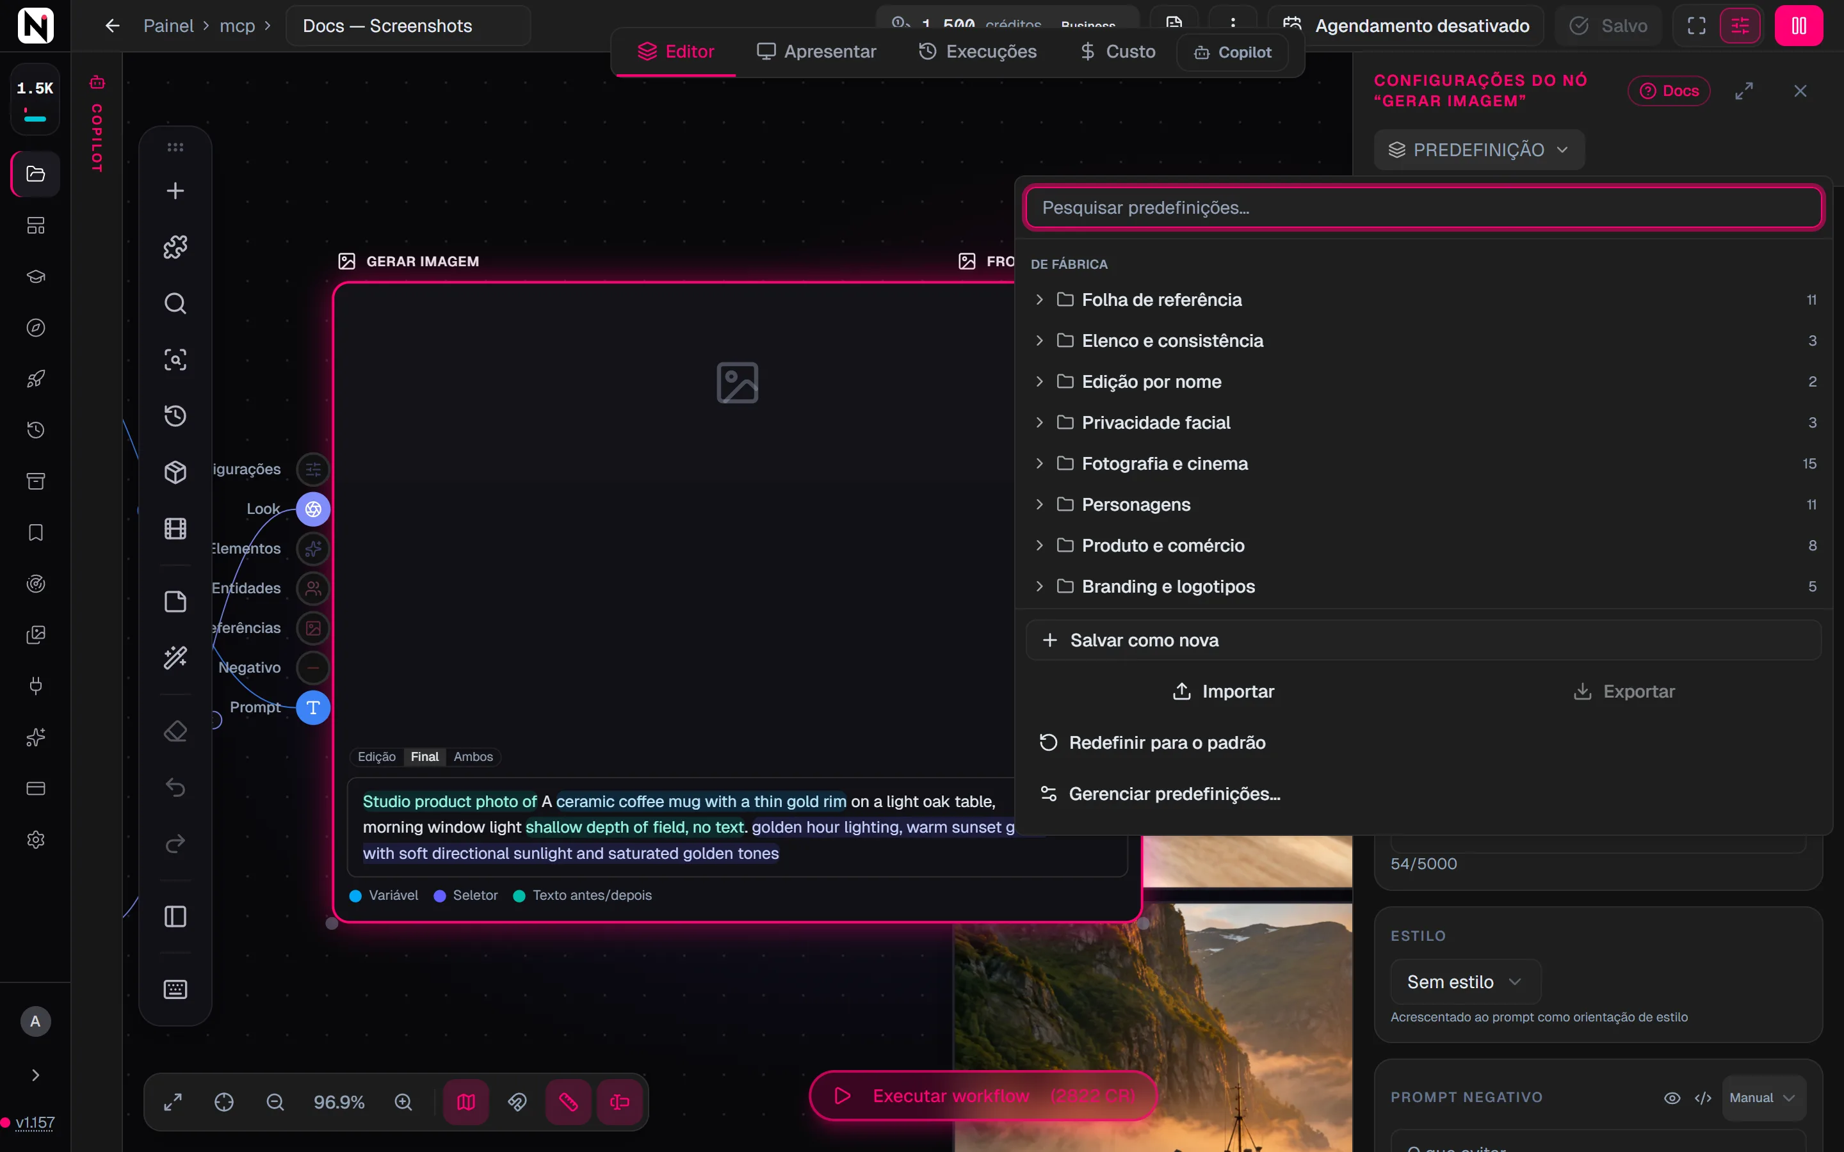Open the Copilot button in top bar
Screen dimensions: 1844x1152
pos(1232,52)
